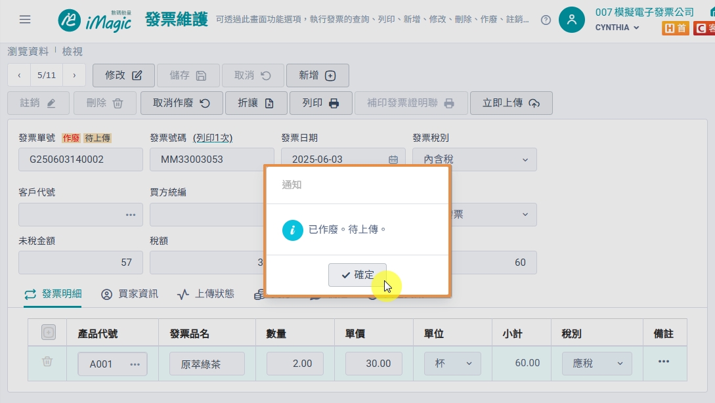Click the 立即上傳 upload button
This screenshot has height=403, width=715.
coord(511,103)
